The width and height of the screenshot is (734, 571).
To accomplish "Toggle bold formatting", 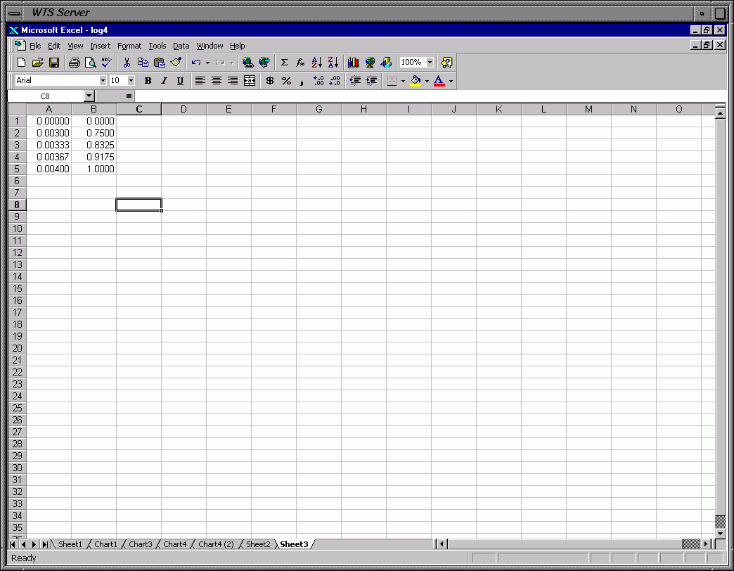I will (x=148, y=81).
